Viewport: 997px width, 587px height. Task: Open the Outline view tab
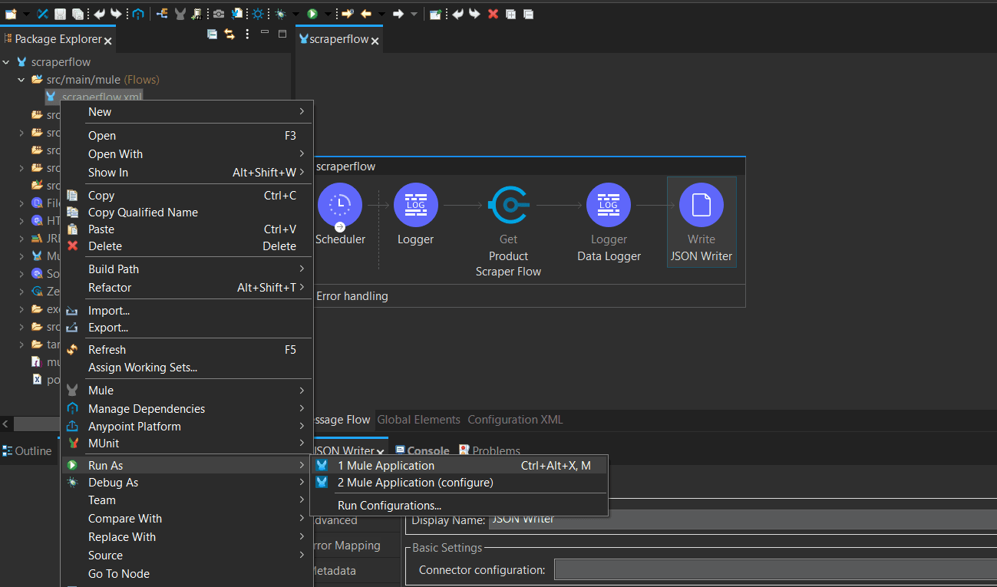pyautogui.click(x=27, y=451)
